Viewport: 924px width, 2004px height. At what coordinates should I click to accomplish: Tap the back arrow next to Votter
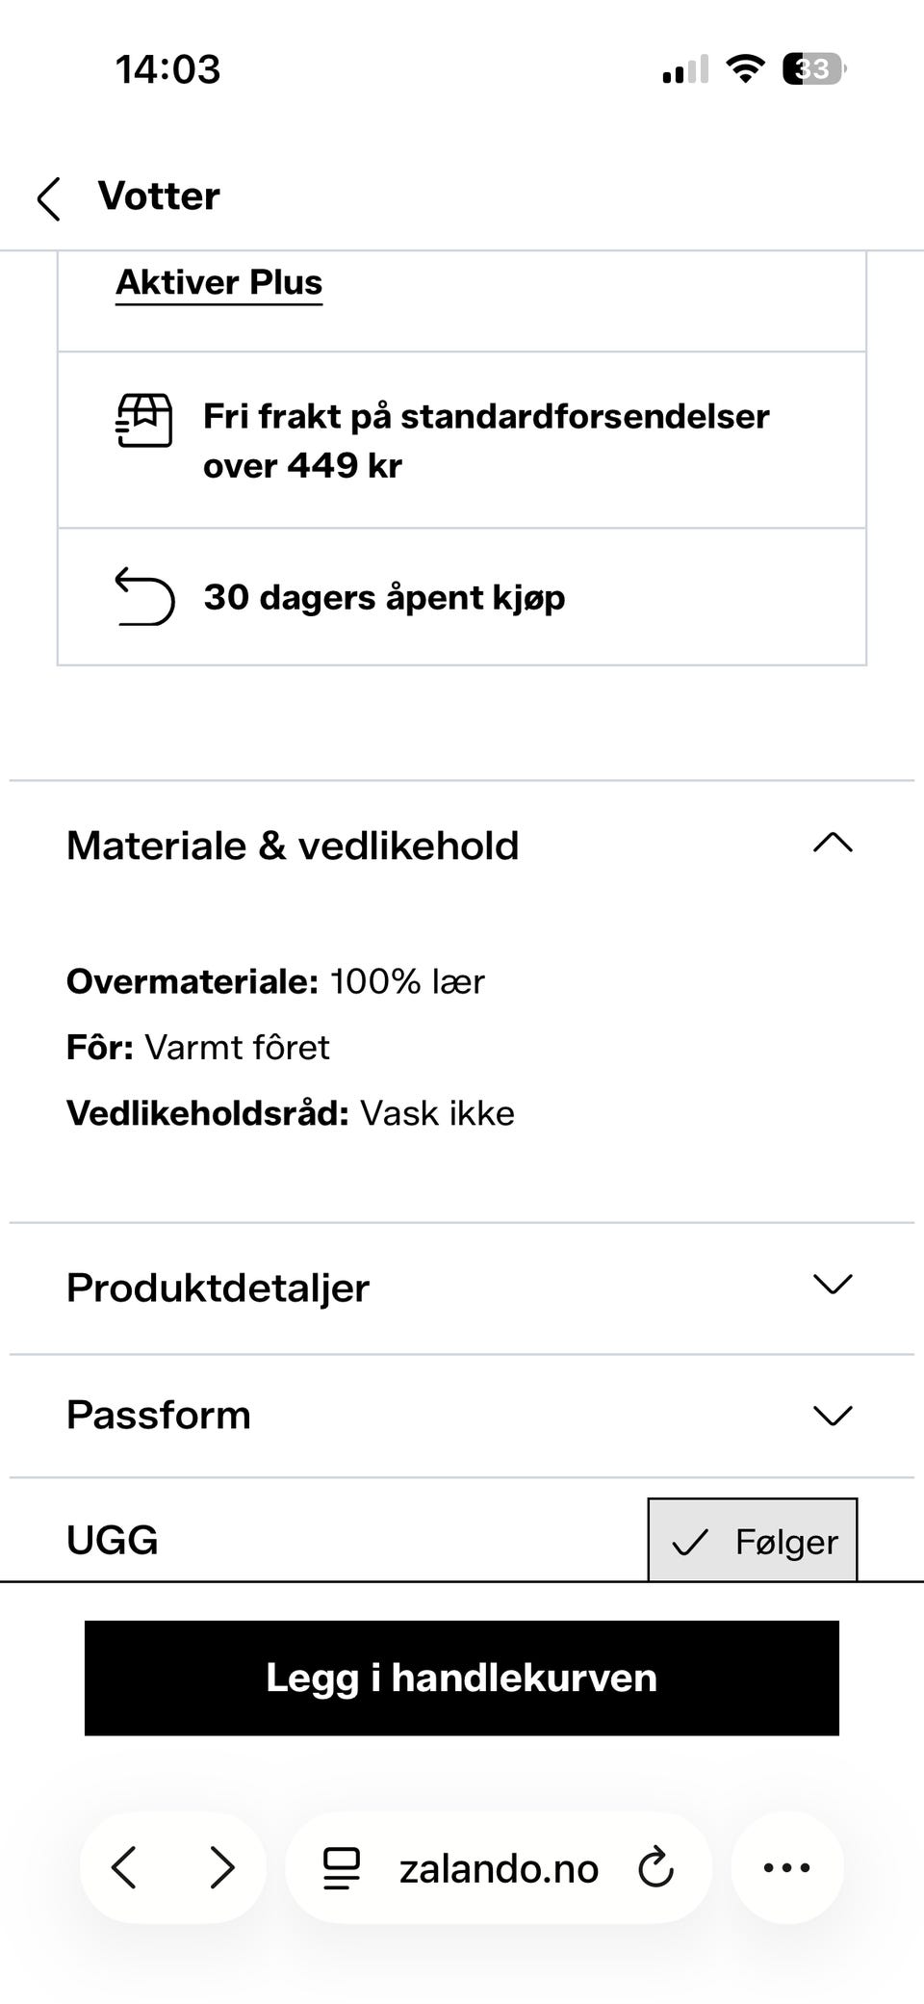(49, 198)
